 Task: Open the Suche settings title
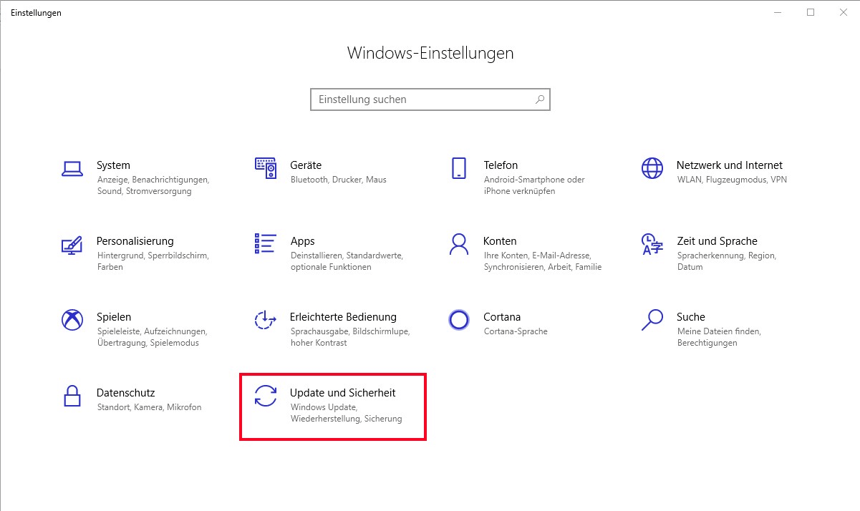[691, 317]
